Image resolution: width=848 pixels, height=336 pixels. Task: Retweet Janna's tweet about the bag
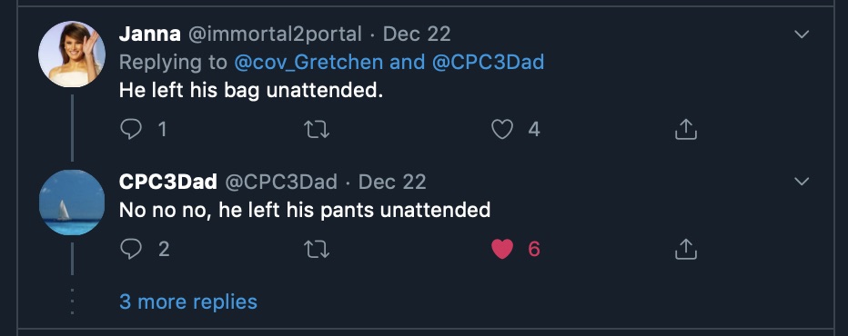[317, 130]
